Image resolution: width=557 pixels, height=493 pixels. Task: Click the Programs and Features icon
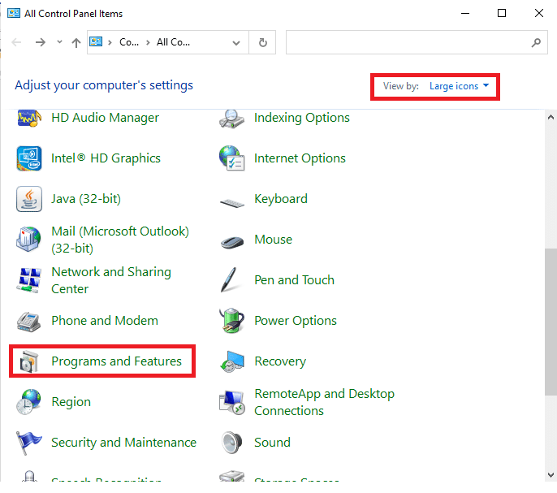click(29, 361)
